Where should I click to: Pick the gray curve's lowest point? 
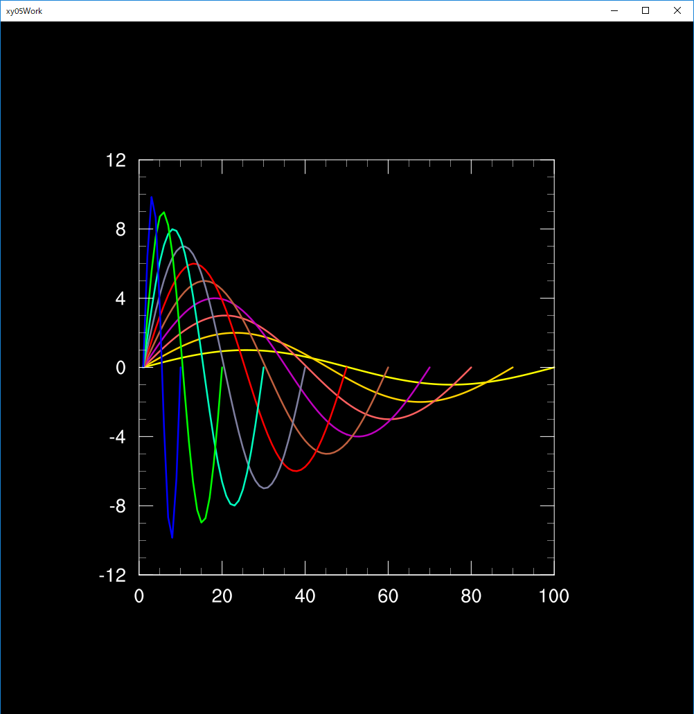click(265, 488)
